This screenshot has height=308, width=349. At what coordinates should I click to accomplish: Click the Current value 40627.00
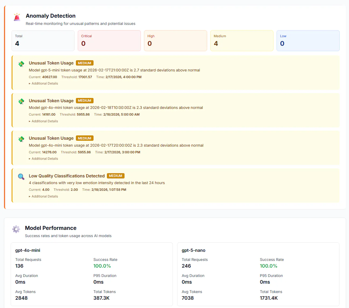click(50, 77)
